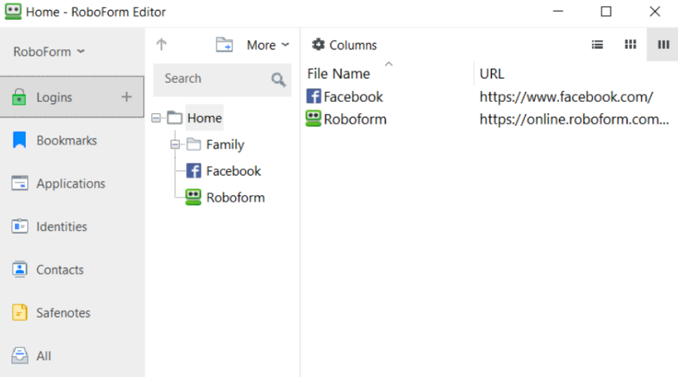Screen dimensions: 678x377
Task: Click Roboform robot icon in file list
Action: pyautogui.click(x=313, y=118)
